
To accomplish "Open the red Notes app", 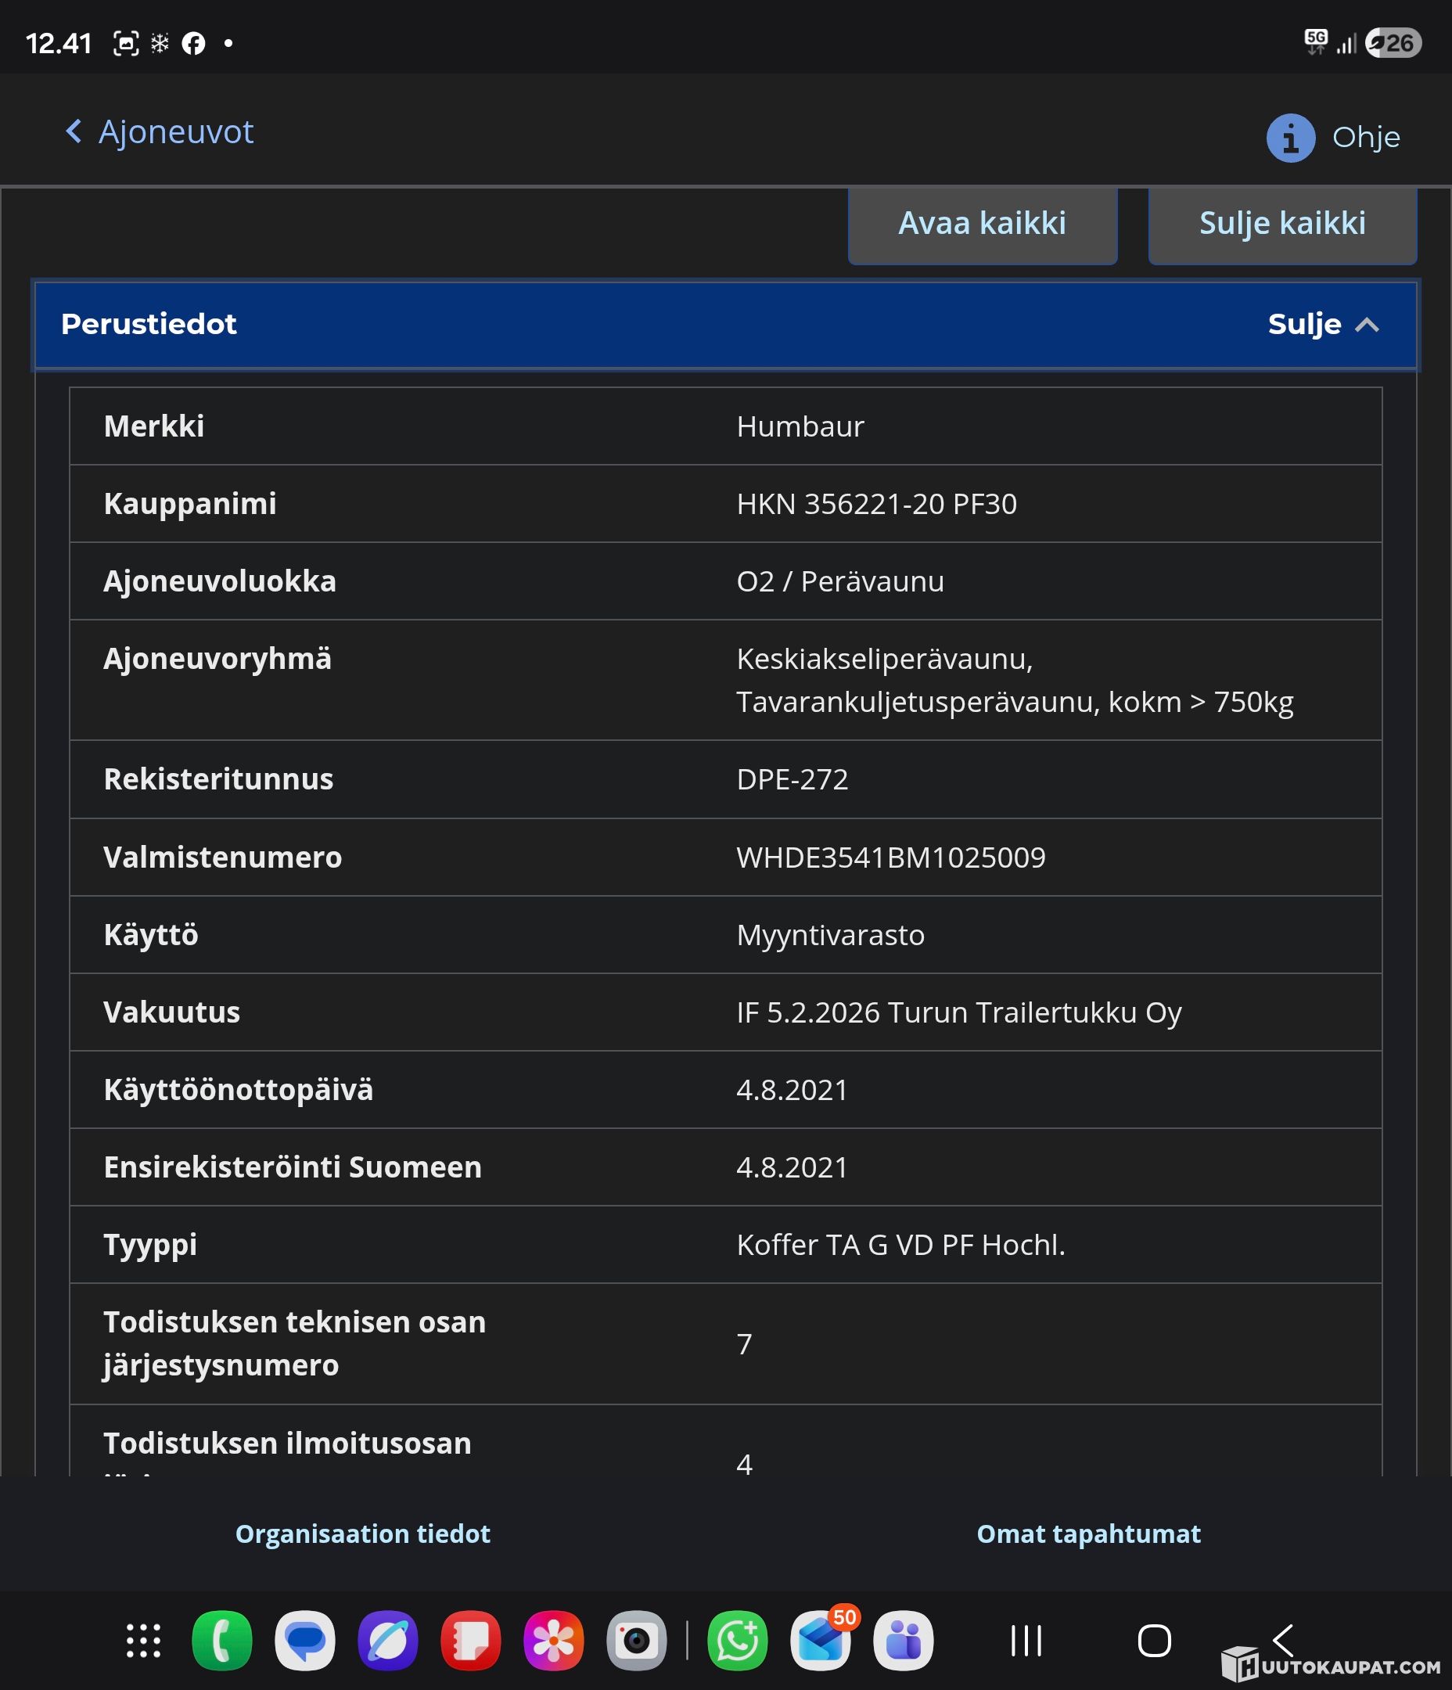I will point(471,1640).
